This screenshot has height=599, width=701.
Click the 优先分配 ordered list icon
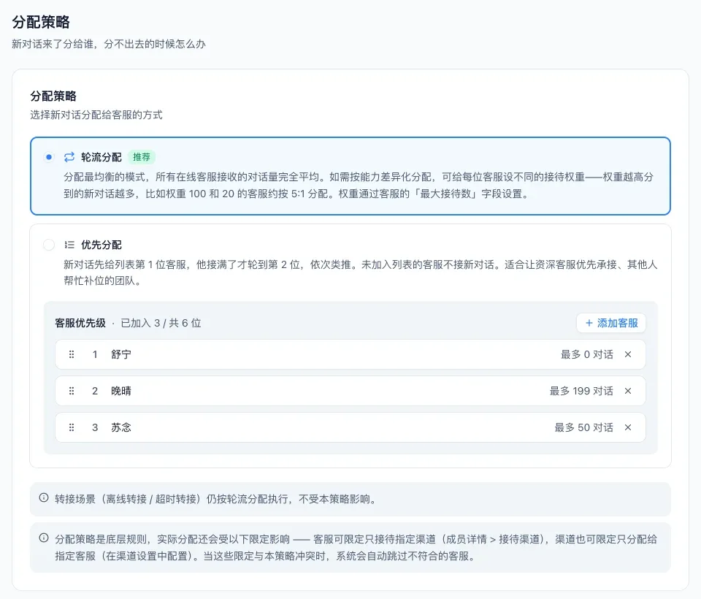[69, 245]
